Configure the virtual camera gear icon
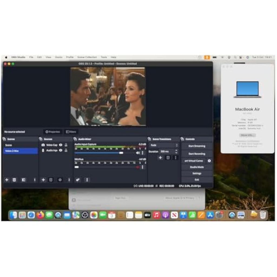This screenshot has width=277, height=277. 209,161
